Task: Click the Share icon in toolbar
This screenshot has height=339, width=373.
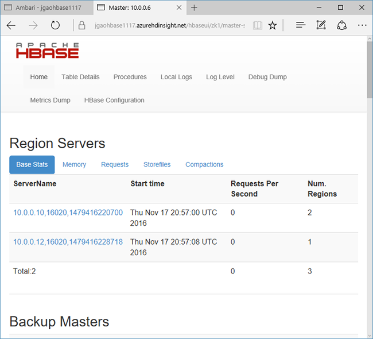Action: pos(341,25)
